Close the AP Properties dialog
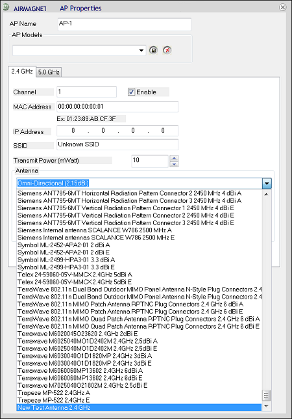Screen dimensions: 292x419 tap(283, 7)
